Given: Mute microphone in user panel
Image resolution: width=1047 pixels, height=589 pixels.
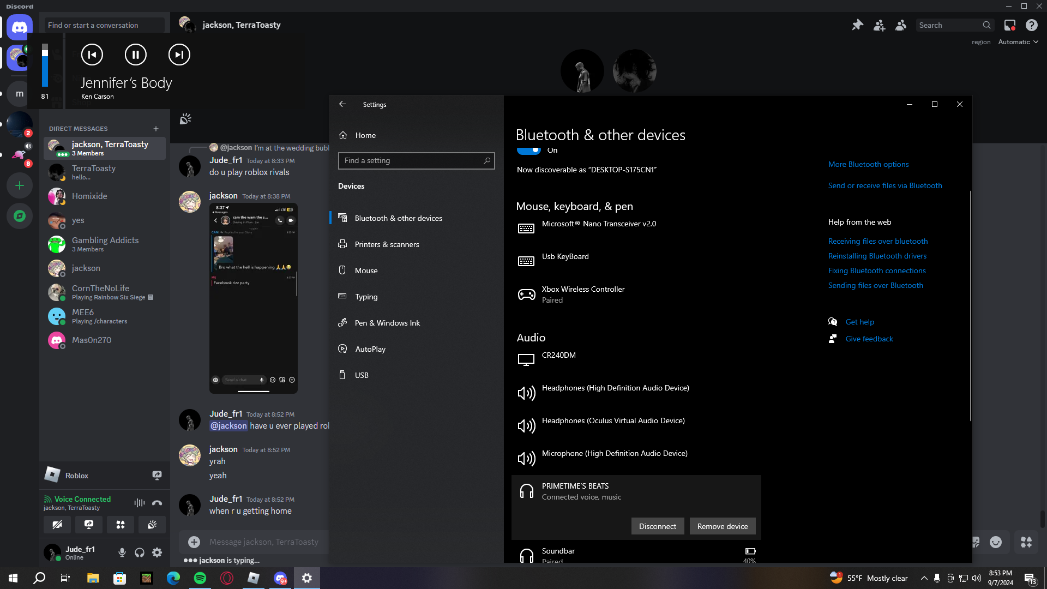Looking at the screenshot, I should click(122, 552).
